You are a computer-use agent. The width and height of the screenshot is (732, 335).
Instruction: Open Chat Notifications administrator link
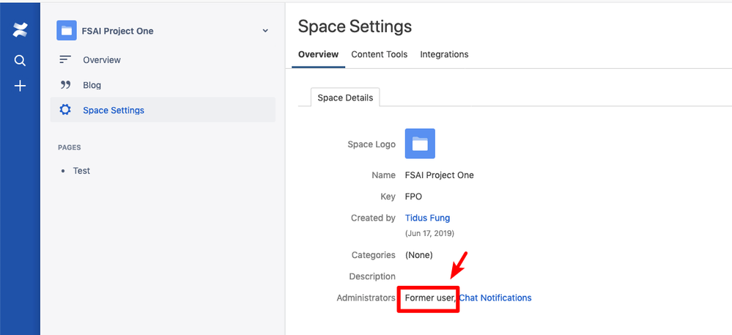click(x=495, y=298)
